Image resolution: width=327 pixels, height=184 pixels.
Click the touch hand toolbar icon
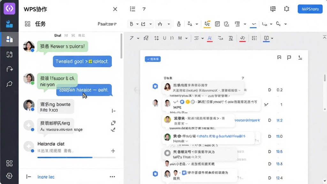tap(179, 24)
